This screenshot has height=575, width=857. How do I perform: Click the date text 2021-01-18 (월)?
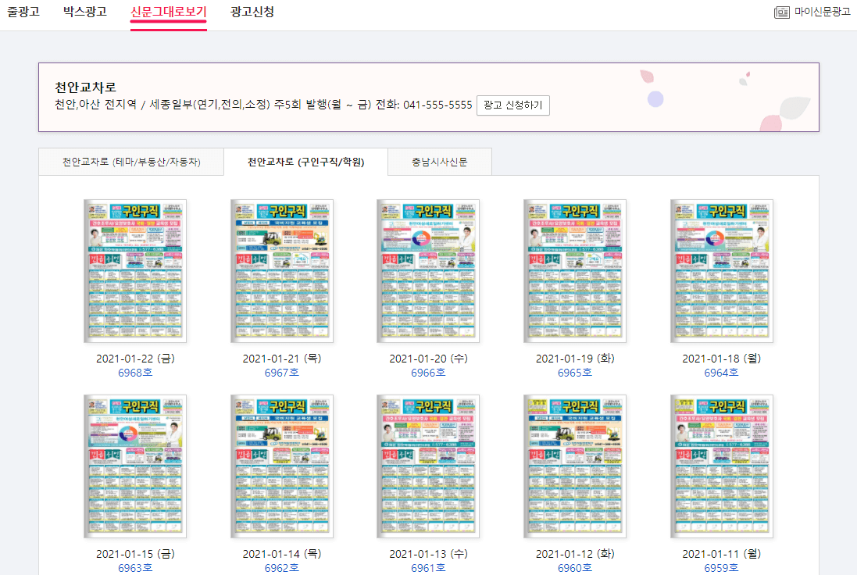tap(721, 359)
